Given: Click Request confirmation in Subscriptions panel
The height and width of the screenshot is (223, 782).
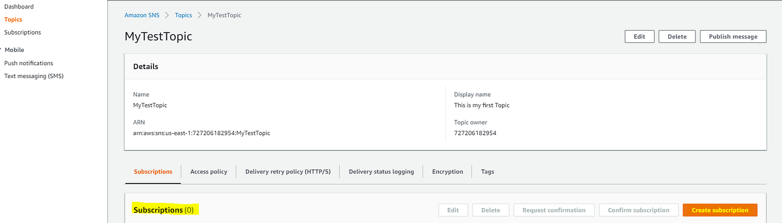Looking at the screenshot, I should (554, 210).
